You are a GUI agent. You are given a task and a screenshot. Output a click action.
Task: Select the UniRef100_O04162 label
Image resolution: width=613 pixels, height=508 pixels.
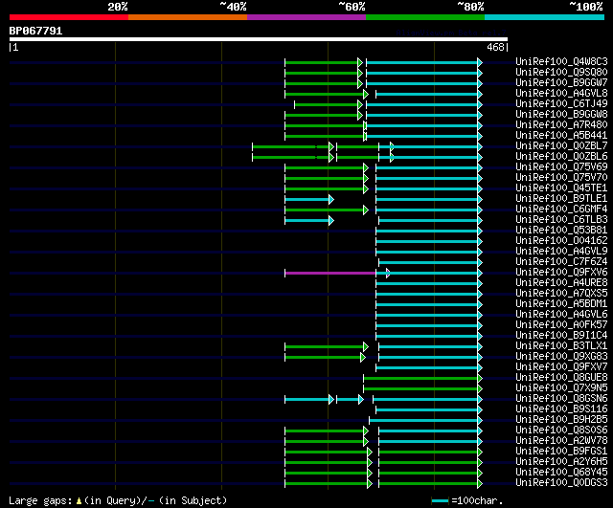pos(561,241)
